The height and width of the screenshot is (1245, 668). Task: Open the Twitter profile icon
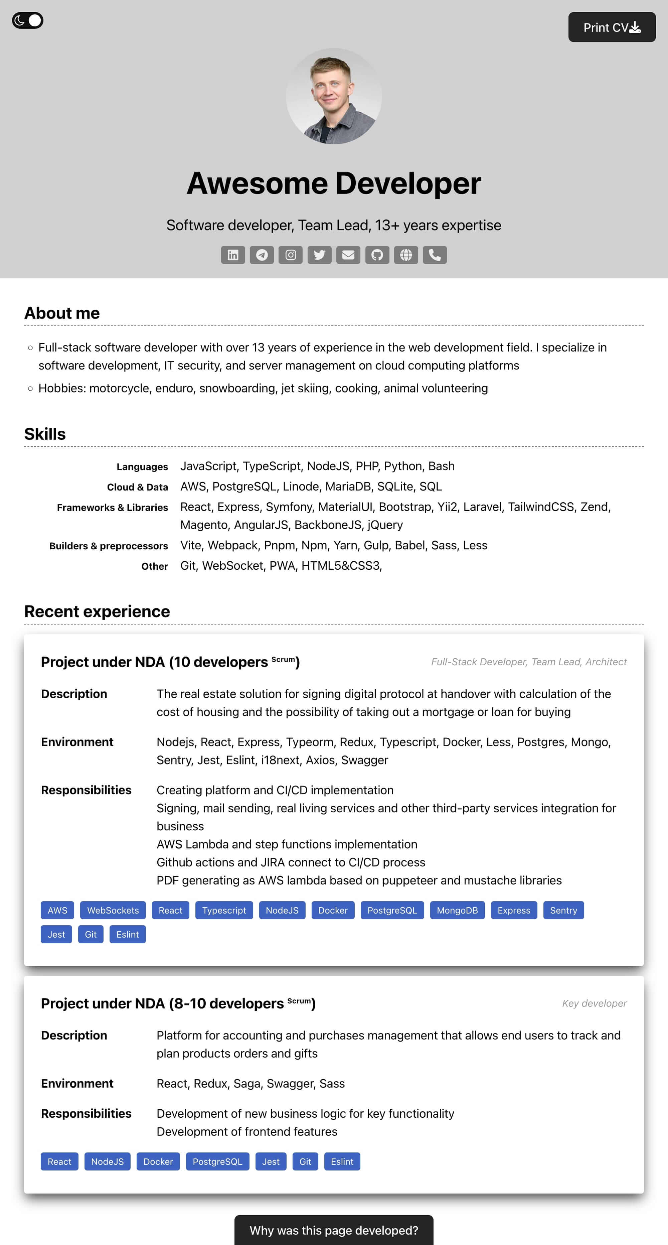(x=319, y=254)
